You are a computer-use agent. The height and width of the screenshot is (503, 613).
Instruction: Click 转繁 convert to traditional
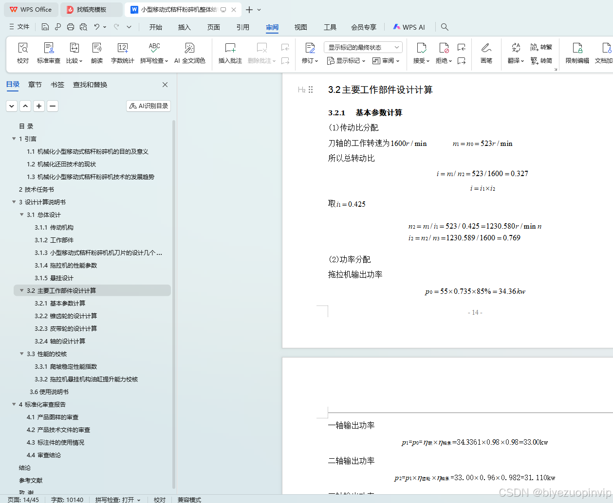[x=541, y=47]
